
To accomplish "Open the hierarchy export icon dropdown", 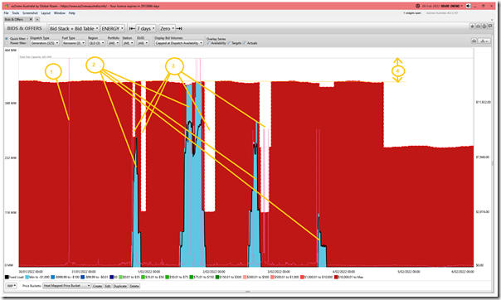I will click(484, 41).
